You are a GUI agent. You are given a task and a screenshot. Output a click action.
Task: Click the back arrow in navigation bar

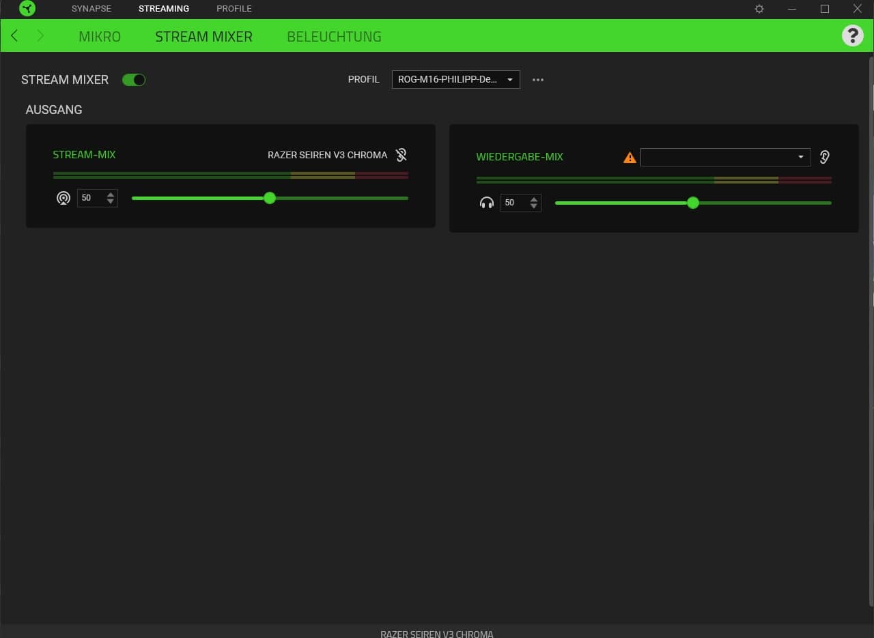[14, 35]
